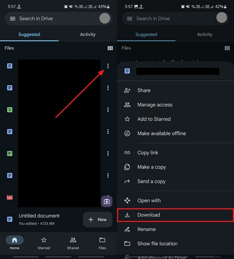Tap the profile avatar in the right screen
Image resolution: width=234 pixels, height=259 pixels.
(222, 18)
